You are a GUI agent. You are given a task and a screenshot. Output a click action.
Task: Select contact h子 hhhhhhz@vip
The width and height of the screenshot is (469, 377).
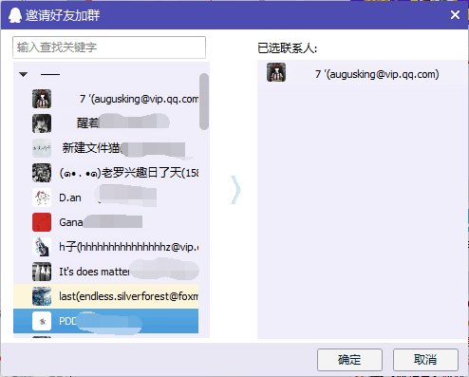(x=105, y=247)
